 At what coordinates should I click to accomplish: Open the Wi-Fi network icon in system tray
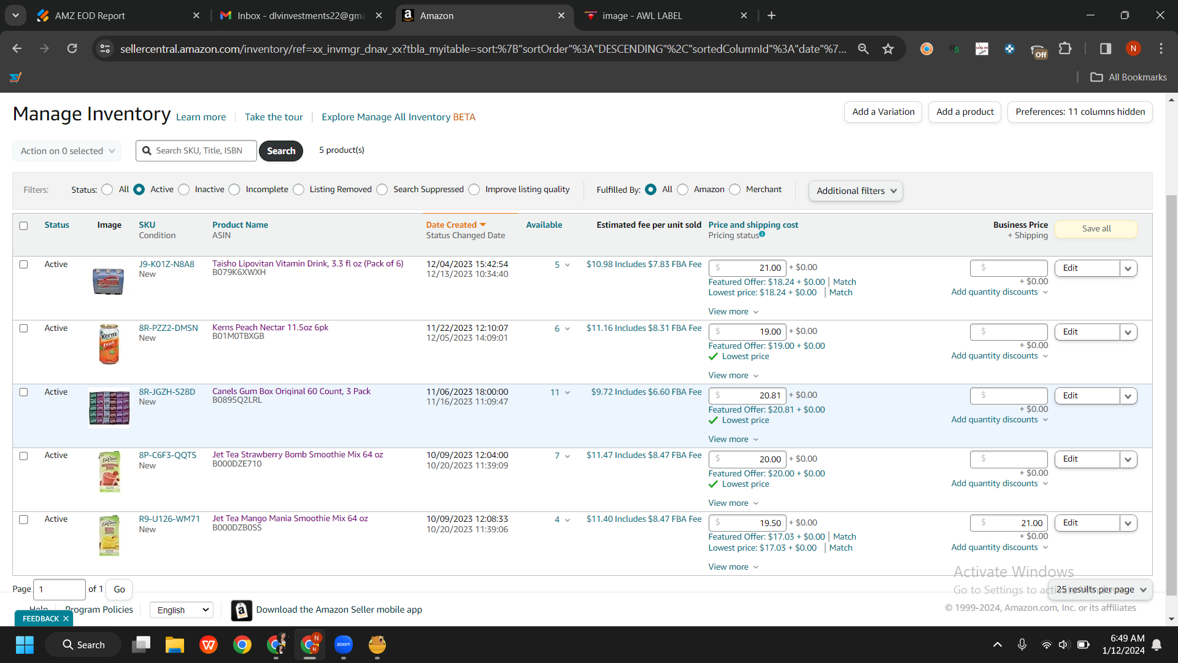(1046, 645)
